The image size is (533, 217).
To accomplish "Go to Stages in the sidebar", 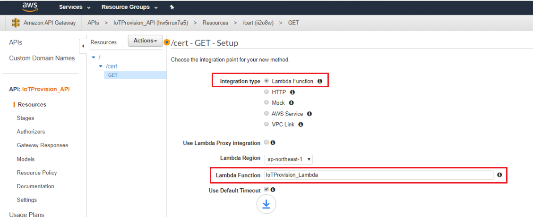I will 26,118.
